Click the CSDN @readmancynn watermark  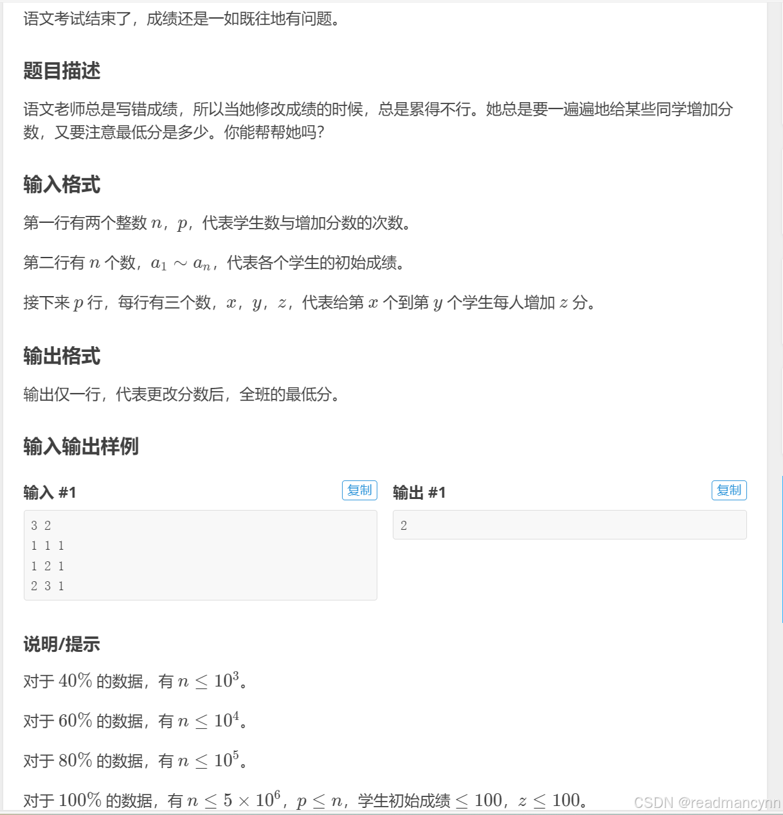tap(706, 802)
